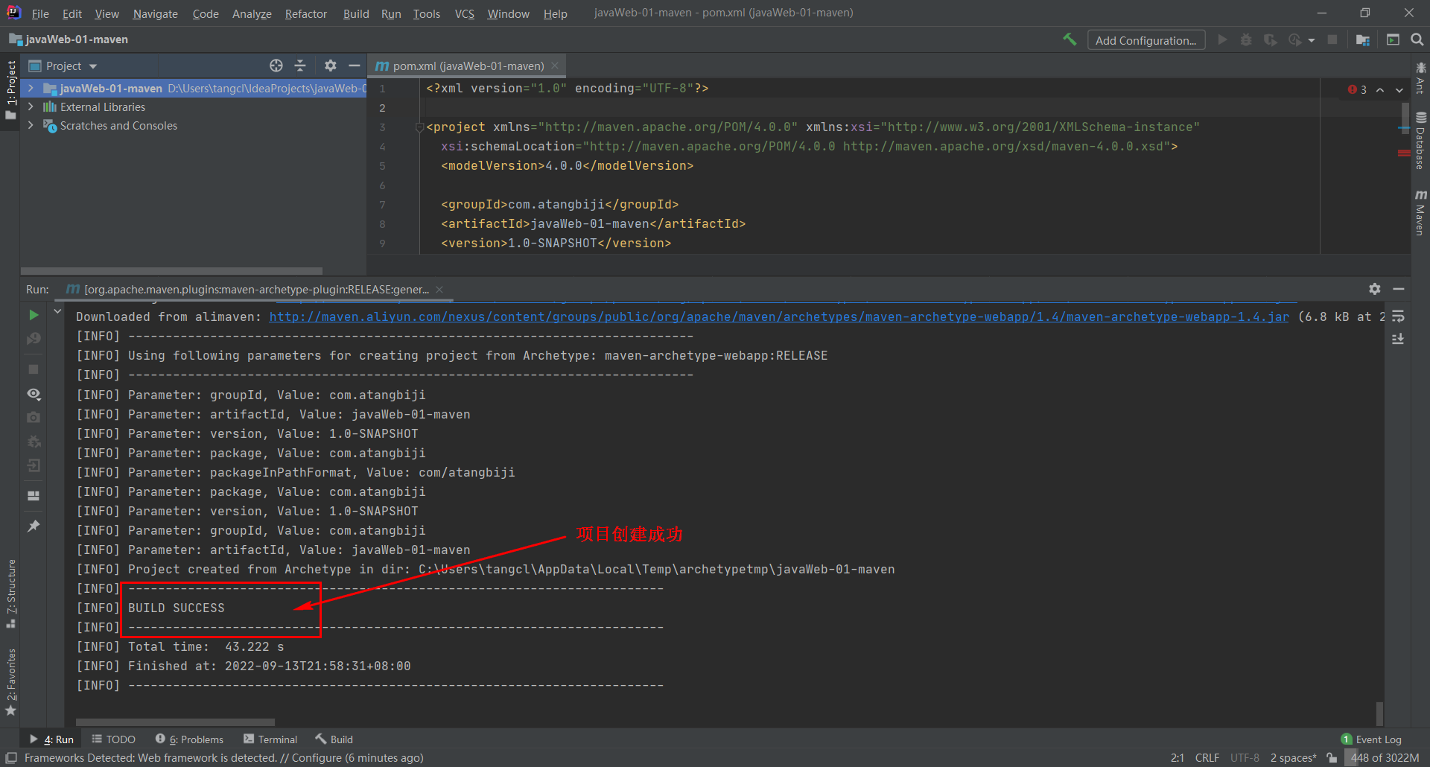The height and width of the screenshot is (767, 1430).
Task: Open the VCS menu
Action: 464,13
